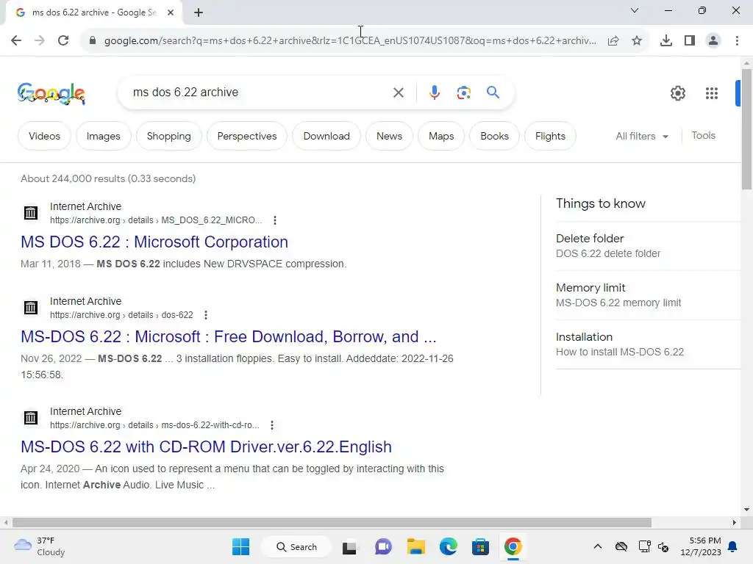
Task: Click the scroll right arrow
Action: coord(735,522)
